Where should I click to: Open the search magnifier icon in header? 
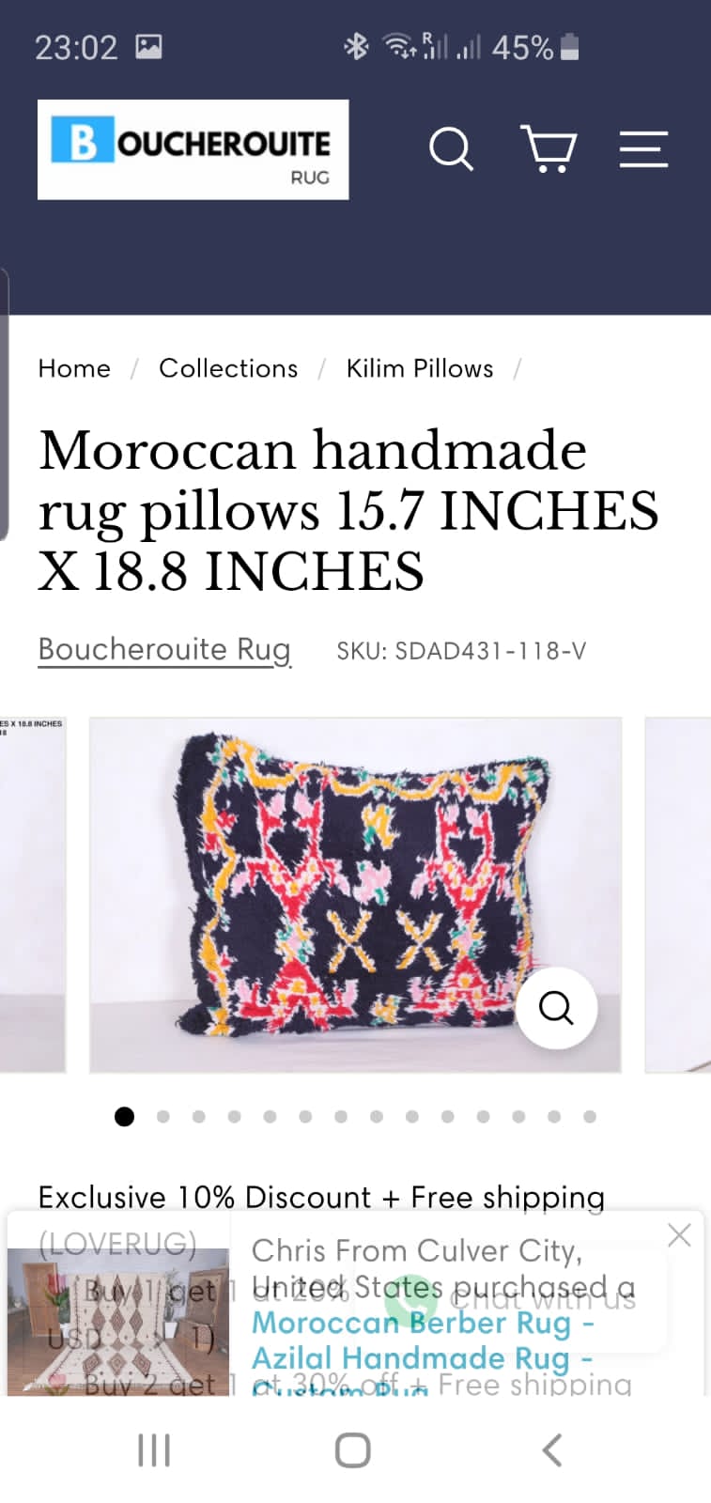pyautogui.click(x=451, y=149)
